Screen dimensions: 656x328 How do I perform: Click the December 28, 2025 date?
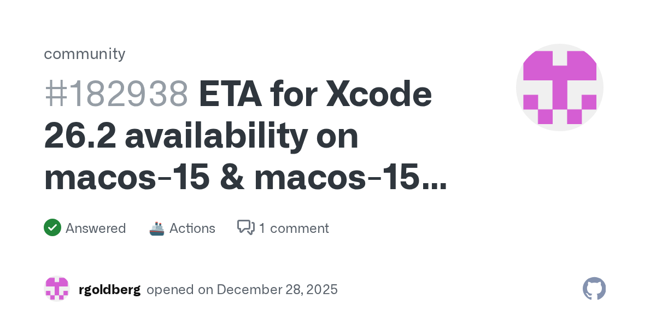tap(277, 289)
